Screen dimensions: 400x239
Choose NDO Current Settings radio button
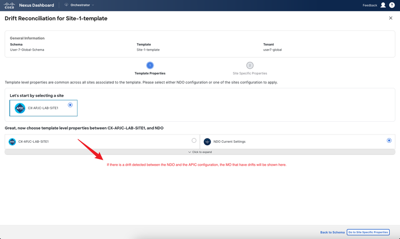tap(389, 140)
